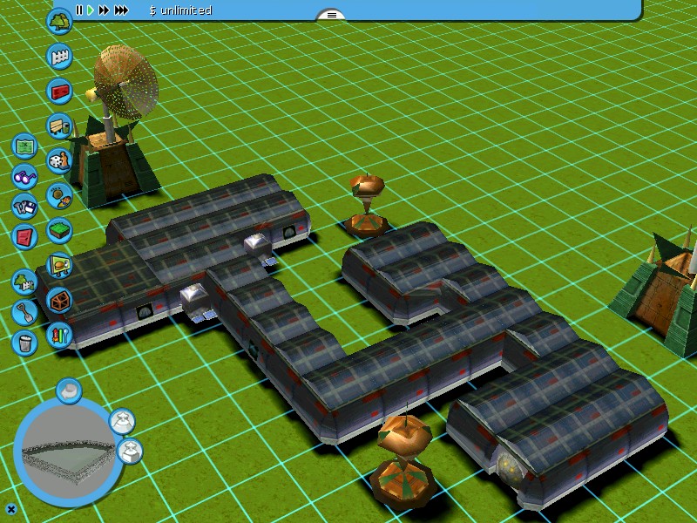
Task: Click the unlimited money display
Action: (x=180, y=10)
